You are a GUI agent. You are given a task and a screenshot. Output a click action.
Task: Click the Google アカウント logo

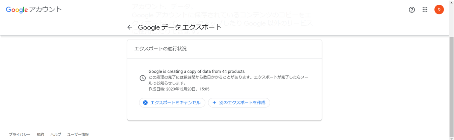[x=34, y=10]
